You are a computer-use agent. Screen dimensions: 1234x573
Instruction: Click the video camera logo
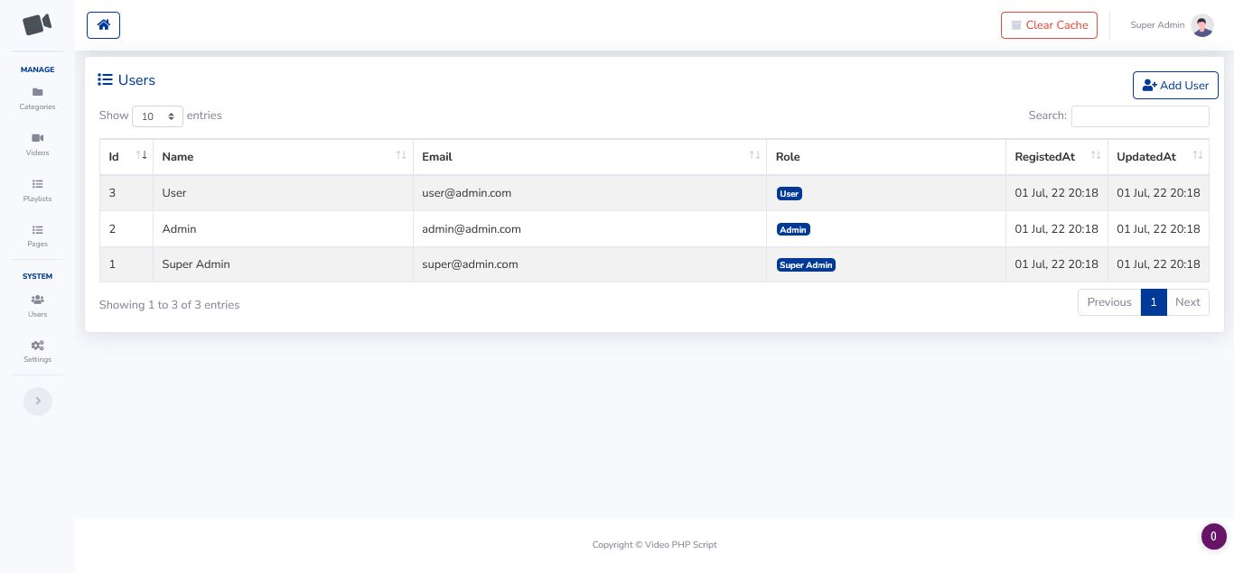[x=37, y=24]
